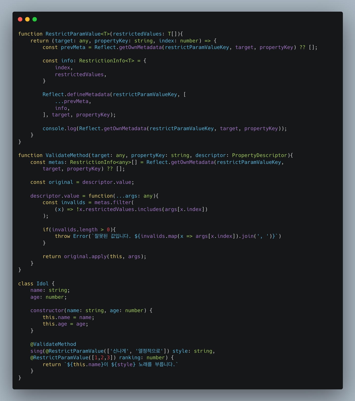Click the "sing(" method name

(38, 351)
